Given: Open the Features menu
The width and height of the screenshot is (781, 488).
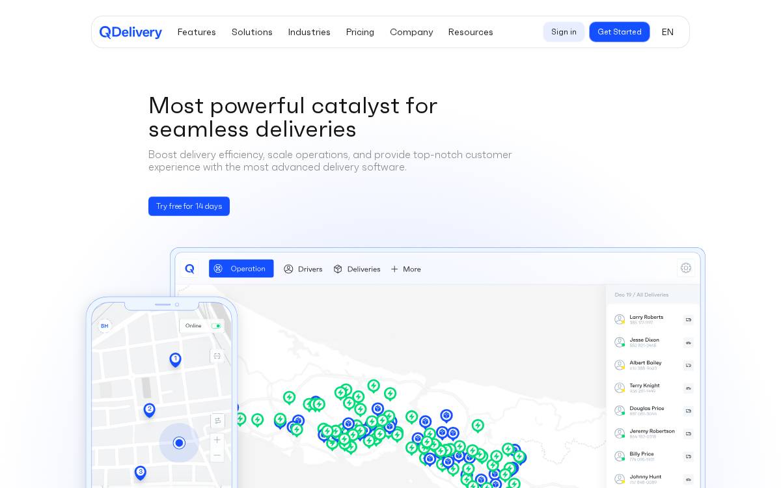Looking at the screenshot, I should [x=197, y=32].
